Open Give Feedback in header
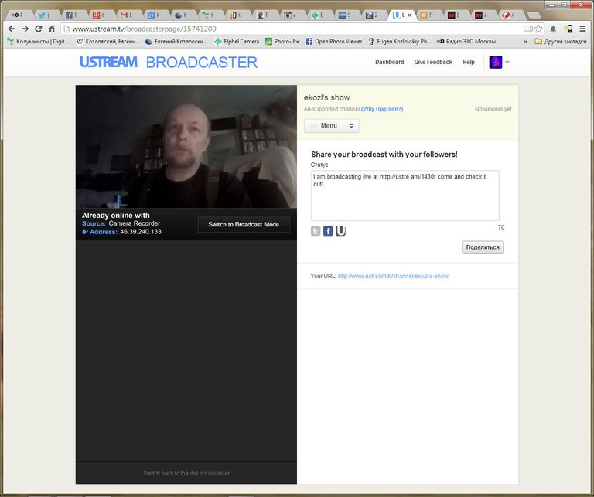The height and width of the screenshot is (497, 594). click(x=433, y=62)
